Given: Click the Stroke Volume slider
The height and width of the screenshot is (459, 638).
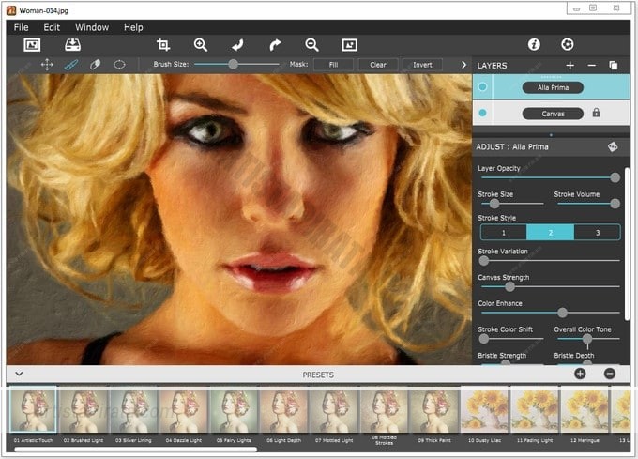Looking at the screenshot, I should click(x=588, y=203).
